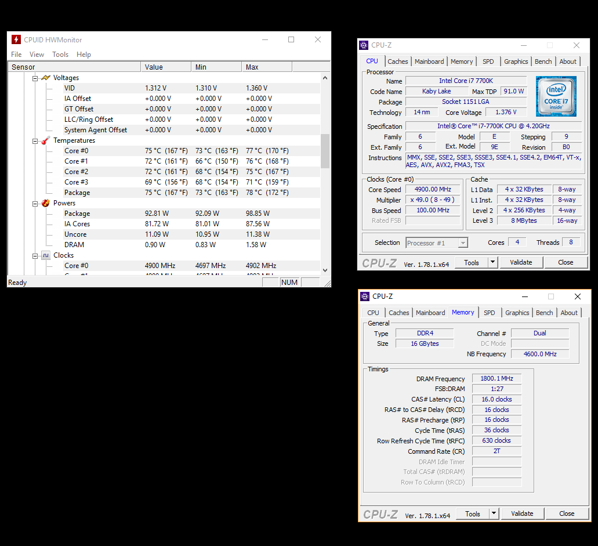Click the HWMonitor scroll up arrow
Image resolution: width=598 pixels, height=546 pixels.
click(325, 78)
